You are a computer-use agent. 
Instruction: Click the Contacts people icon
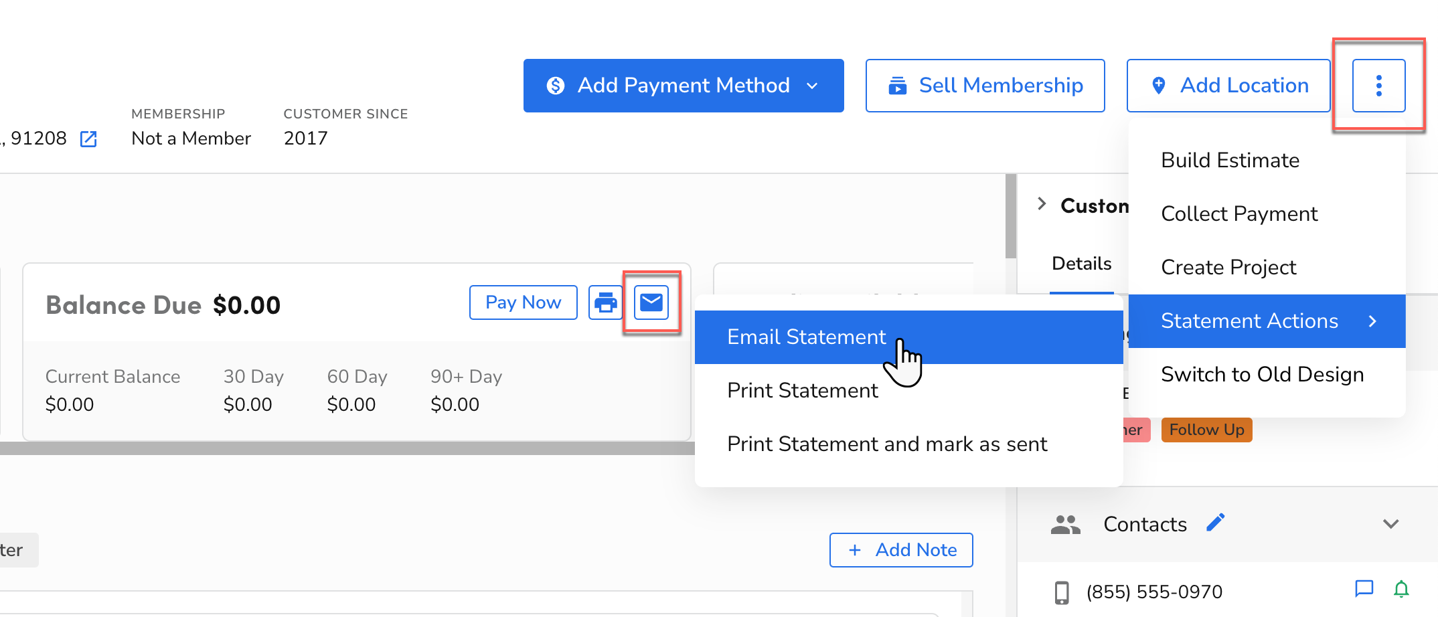point(1066,525)
